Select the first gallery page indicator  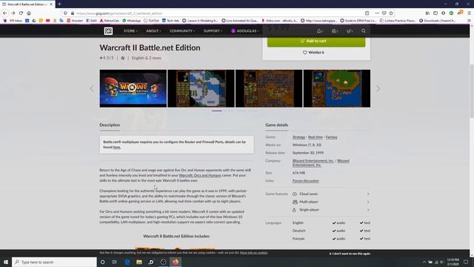point(217,111)
